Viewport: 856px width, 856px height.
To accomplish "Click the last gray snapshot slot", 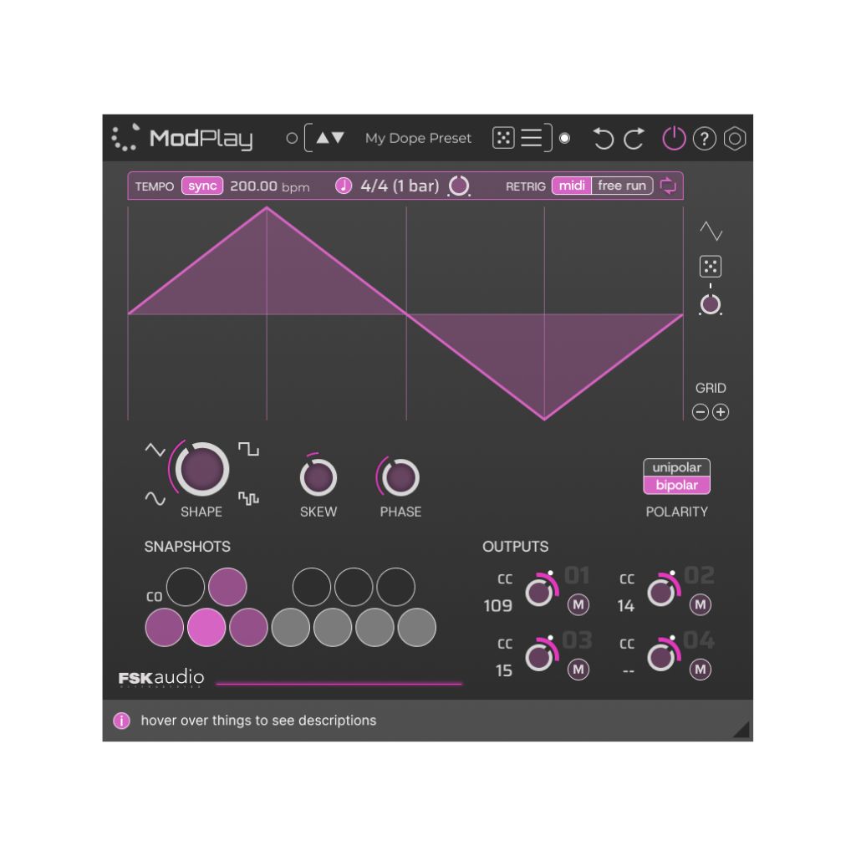I will point(417,628).
